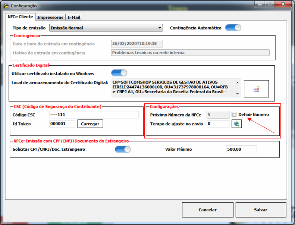This screenshot has width=295, height=225.
Task: Toggle the Contingência Automática switch
Action: tap(233, 28)
